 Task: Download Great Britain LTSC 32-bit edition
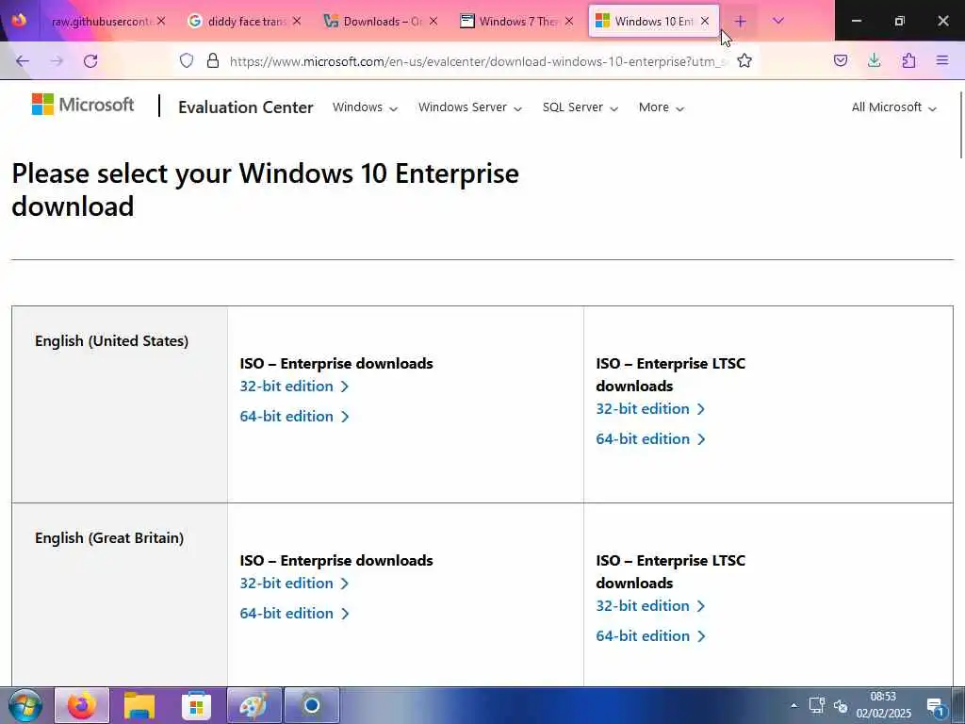(650, 606)
